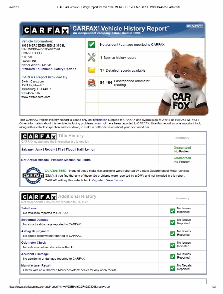Open the View Terms link

[x=114, y=180]
